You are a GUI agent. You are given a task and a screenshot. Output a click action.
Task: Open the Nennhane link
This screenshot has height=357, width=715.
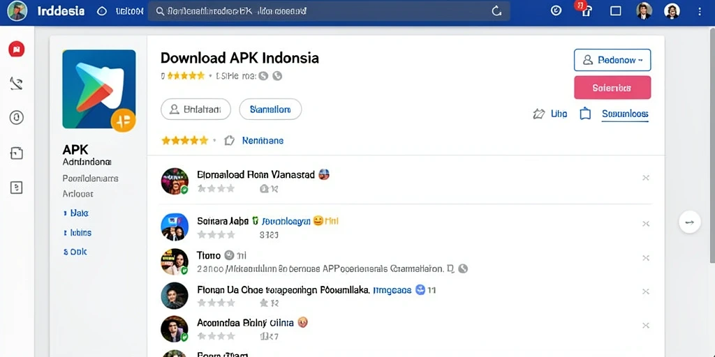click(x=263, y=141)
